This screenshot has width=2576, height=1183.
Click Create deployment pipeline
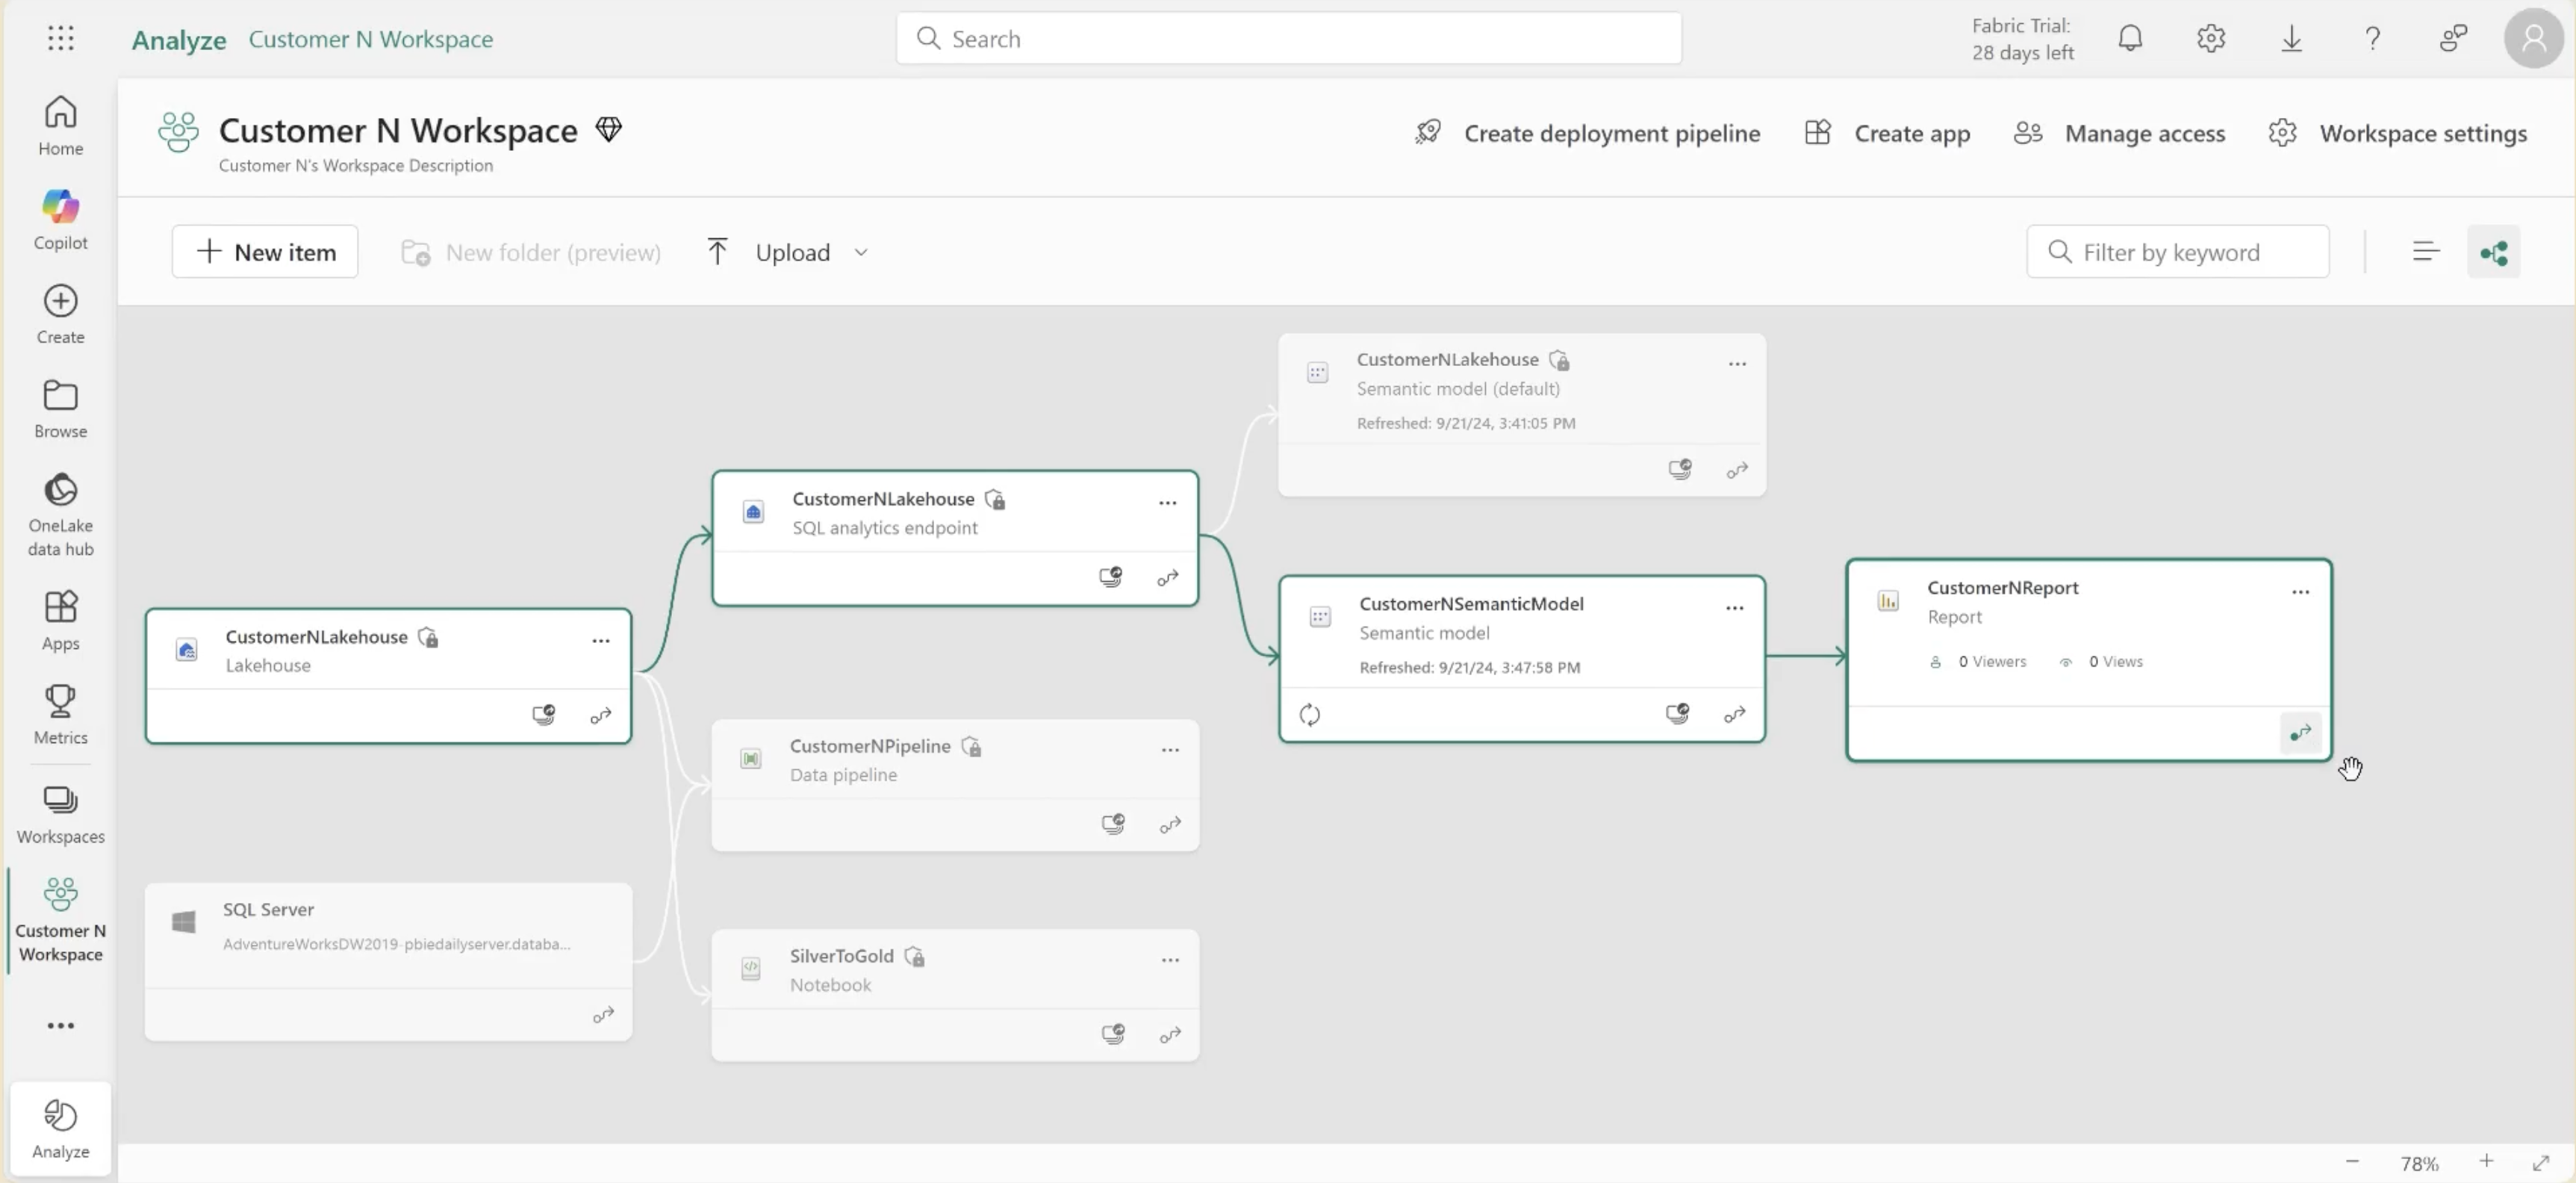pyautogui.click(x=1587, y=133)
